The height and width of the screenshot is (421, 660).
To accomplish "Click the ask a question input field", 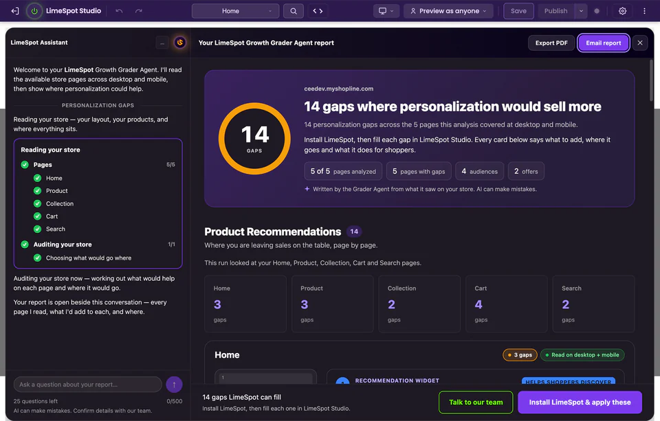I will [x=87, y=385].
